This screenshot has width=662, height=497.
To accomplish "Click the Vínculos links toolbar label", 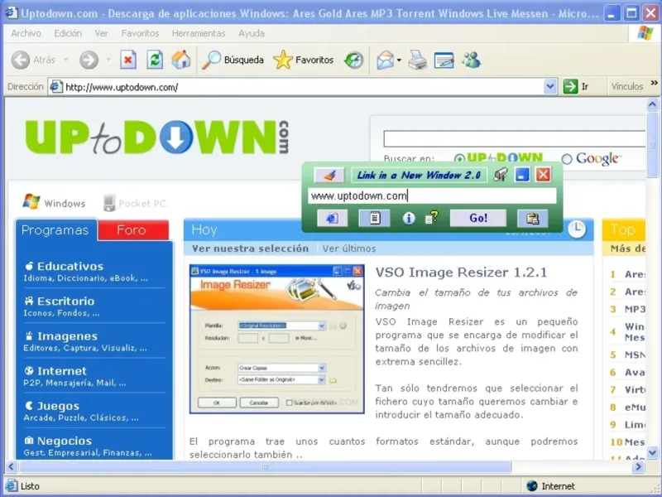I will pos(627,87).
